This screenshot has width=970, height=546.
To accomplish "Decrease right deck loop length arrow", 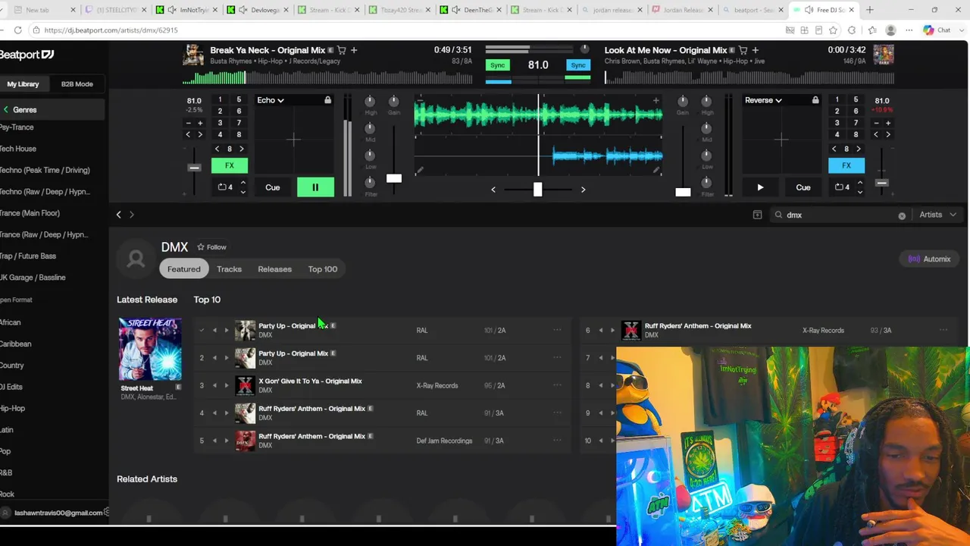I will click(859, 191).
